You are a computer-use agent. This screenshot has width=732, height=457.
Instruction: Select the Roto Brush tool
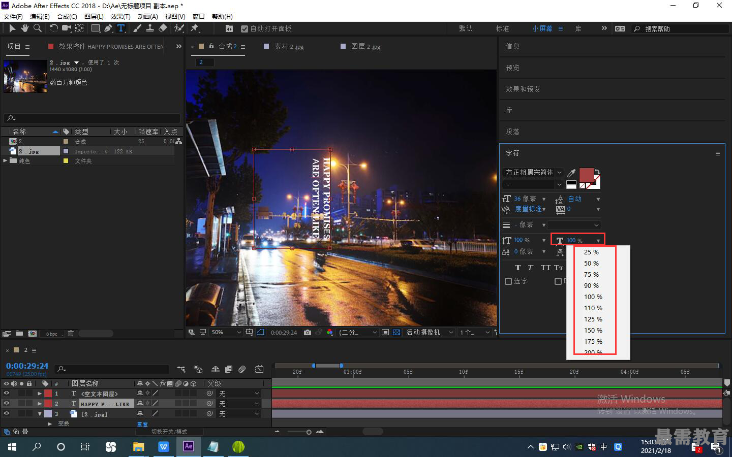point(179,28)
